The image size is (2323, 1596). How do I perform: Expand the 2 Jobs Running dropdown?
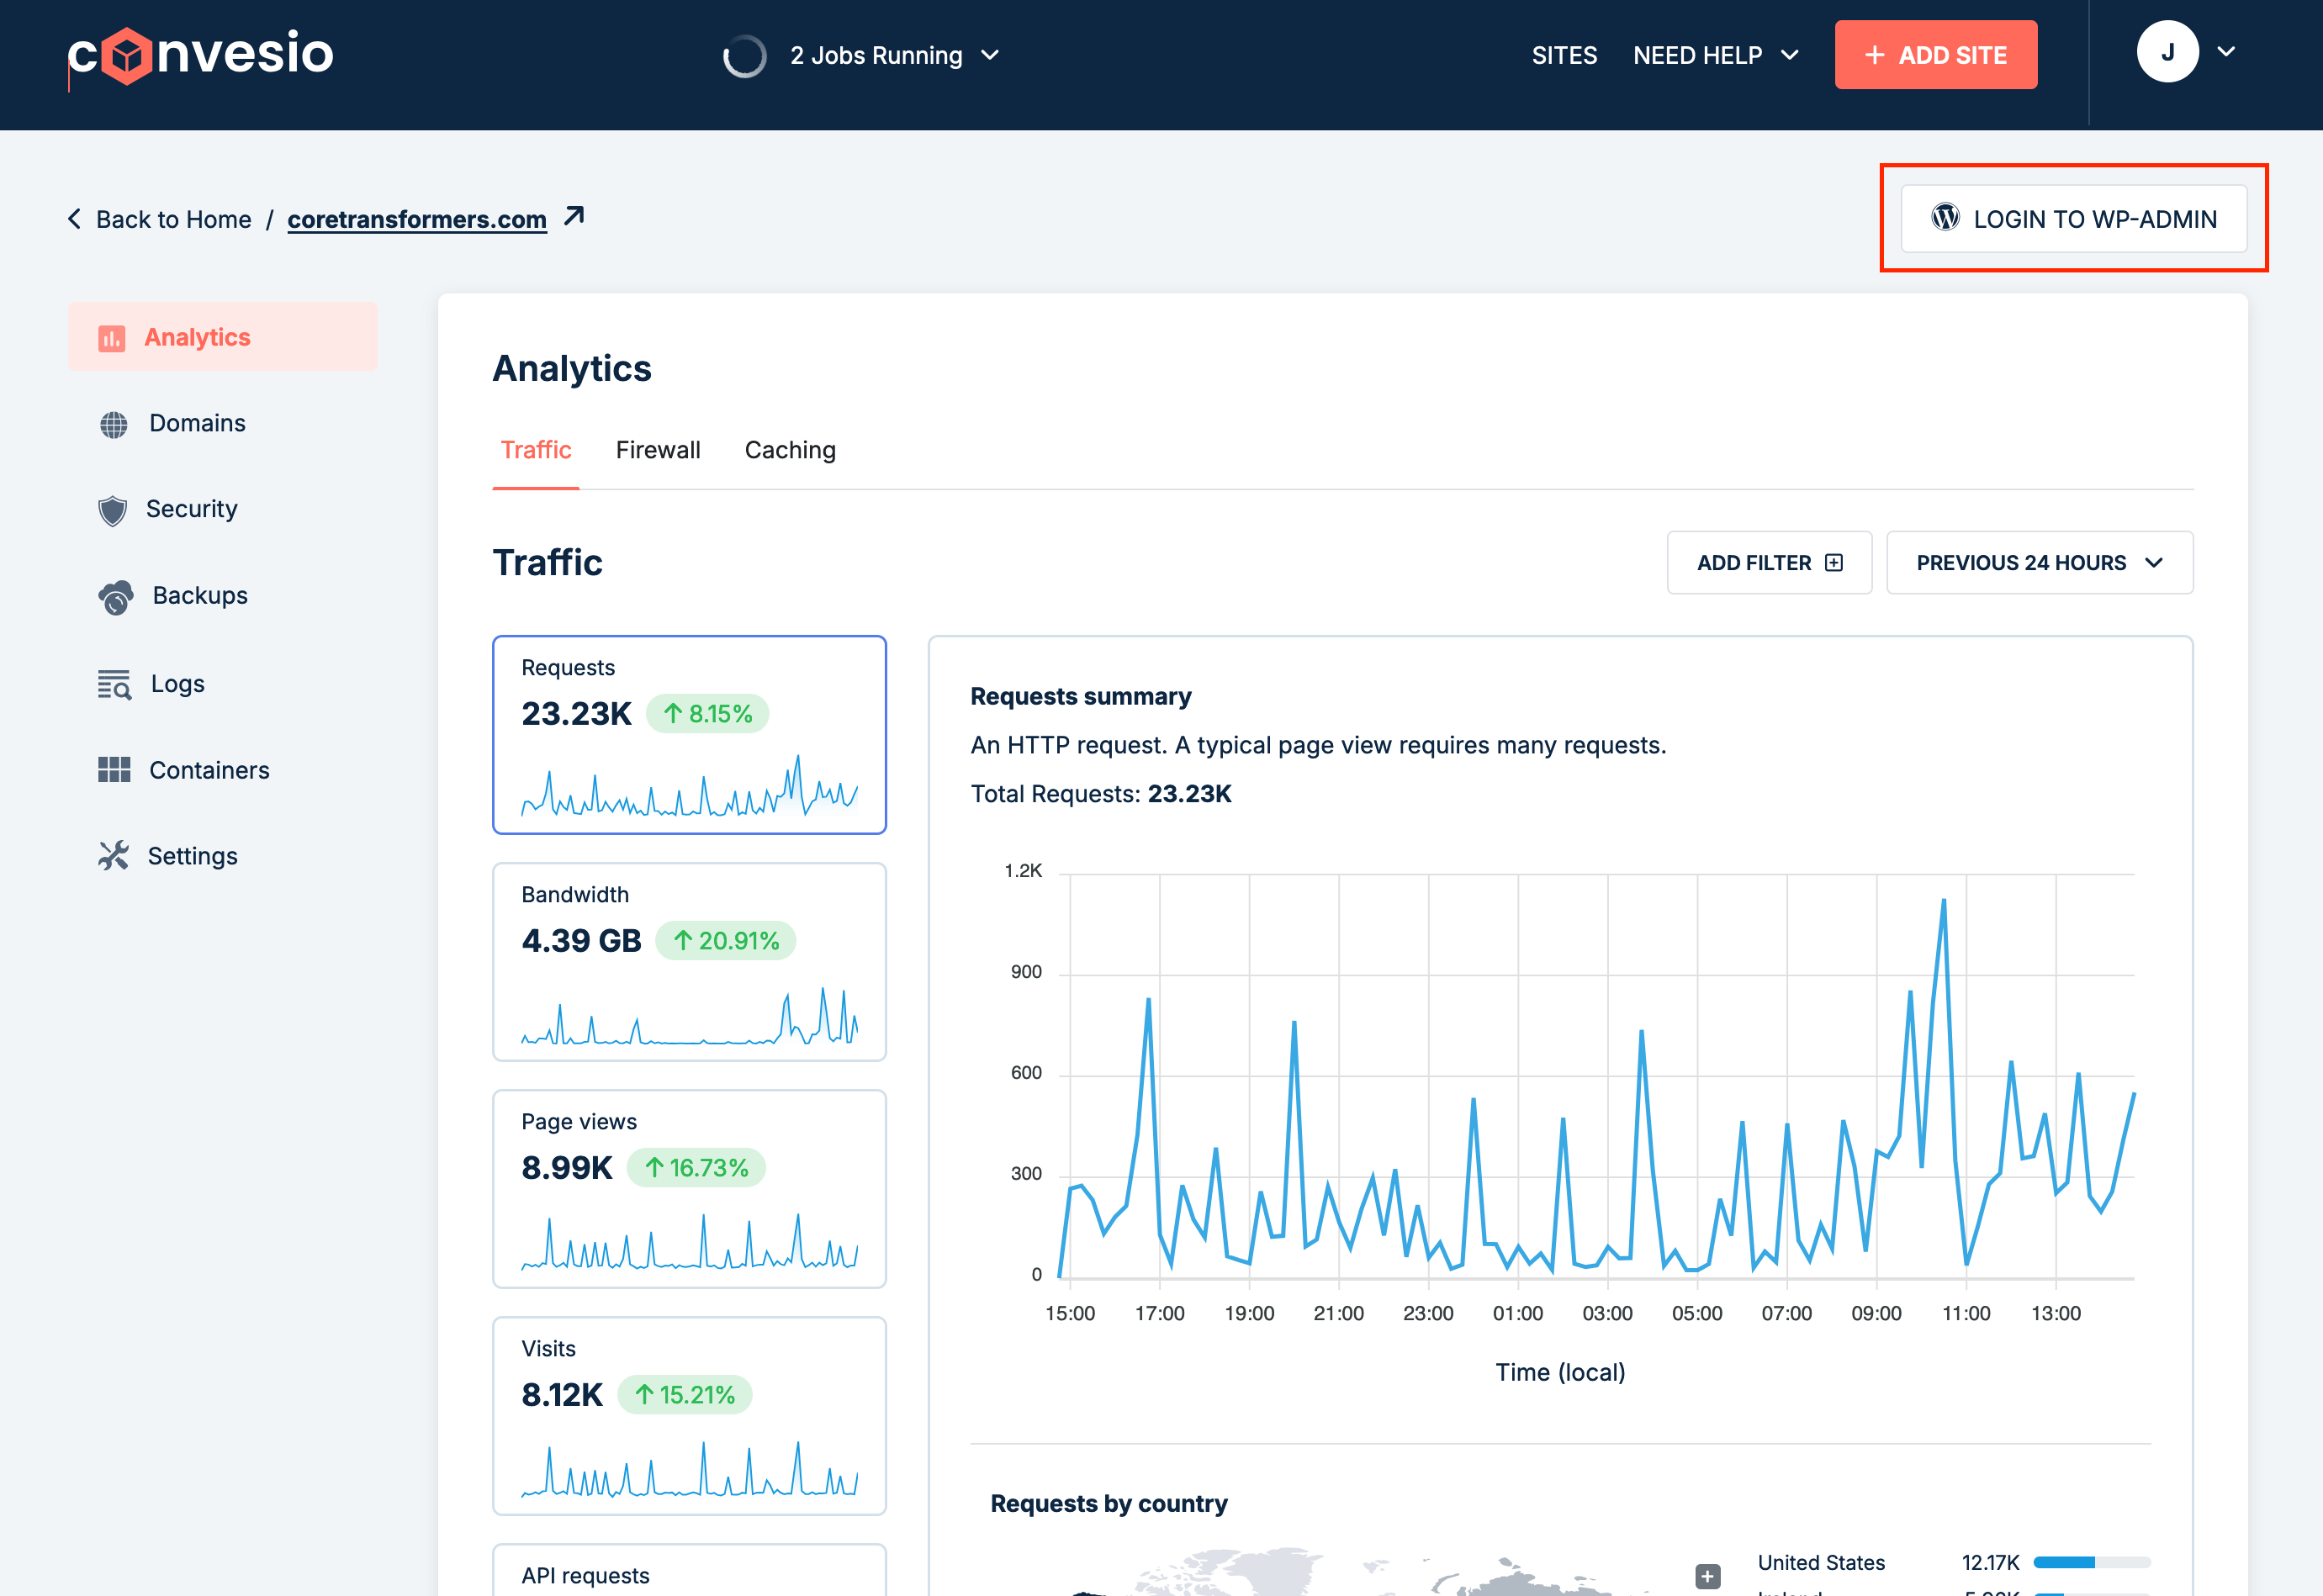(x=894, y=56)
